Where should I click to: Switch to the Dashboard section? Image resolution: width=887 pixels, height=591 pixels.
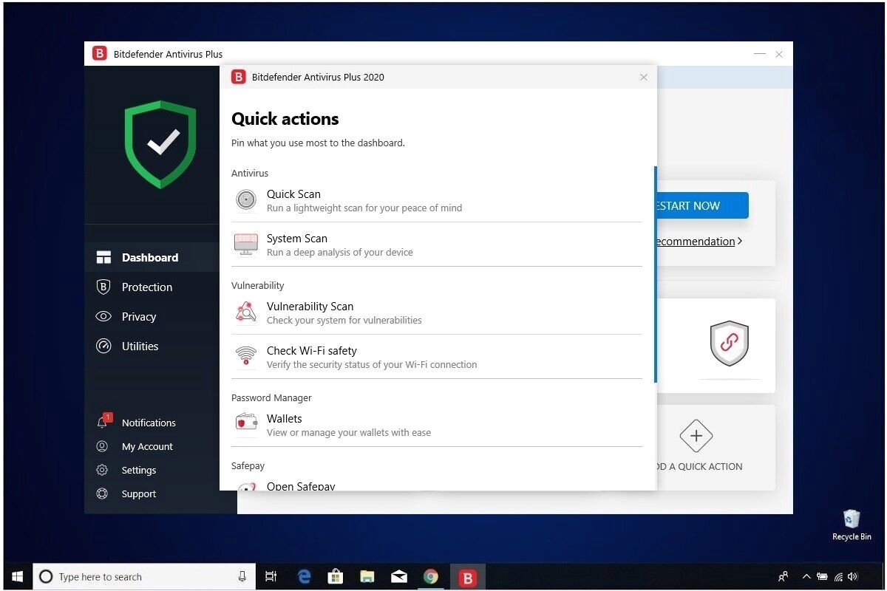tap(150, 257)
